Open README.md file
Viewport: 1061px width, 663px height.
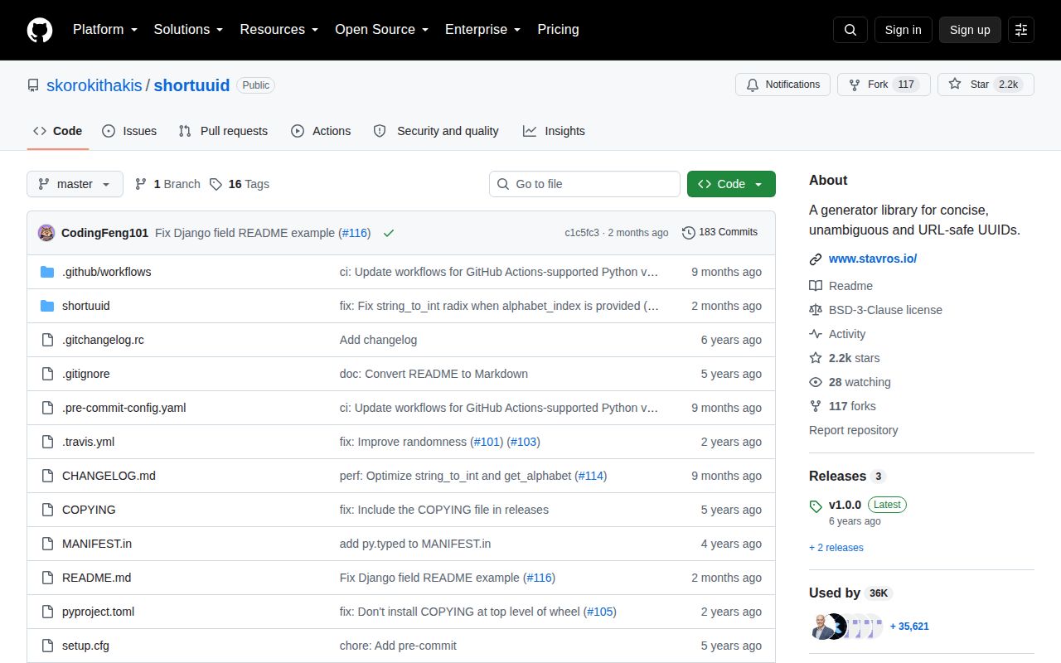(96, 578)
